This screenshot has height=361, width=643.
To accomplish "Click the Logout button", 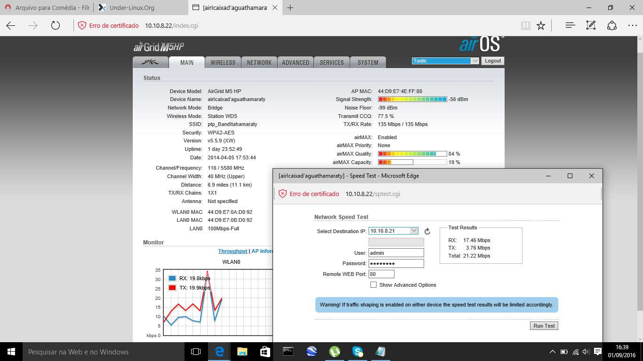I will pyautogui.click(x=493, y=61).
